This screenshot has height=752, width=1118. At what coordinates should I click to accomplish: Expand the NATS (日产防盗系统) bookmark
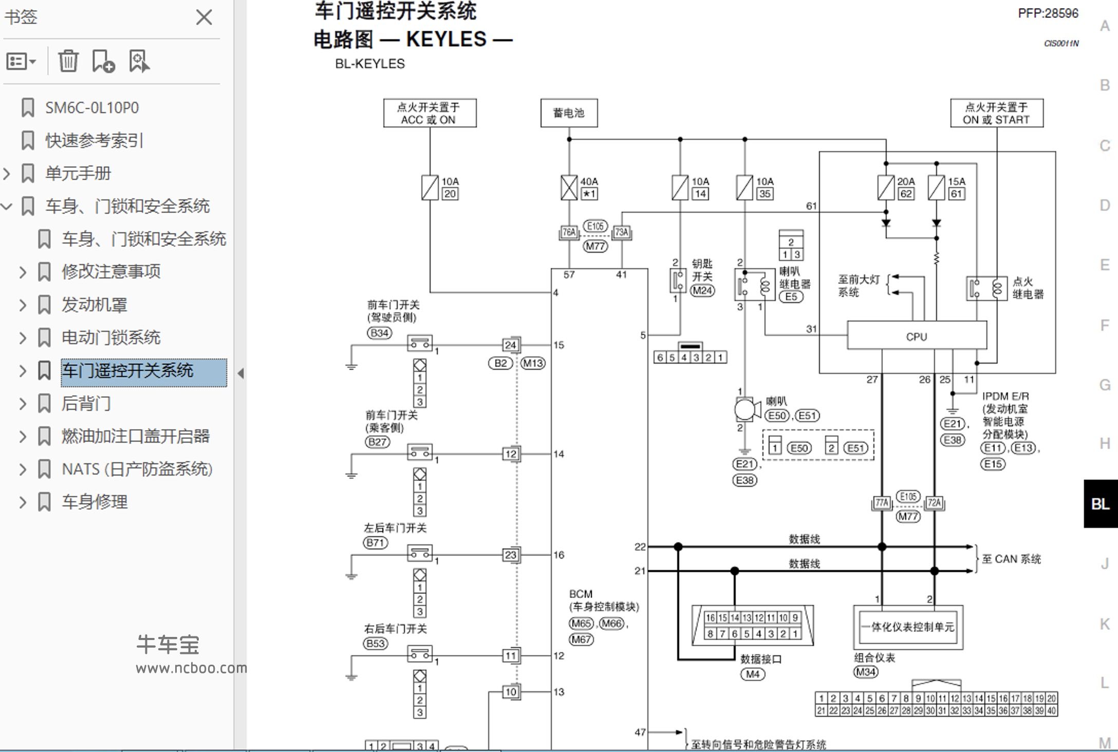[x=23, y=469]
